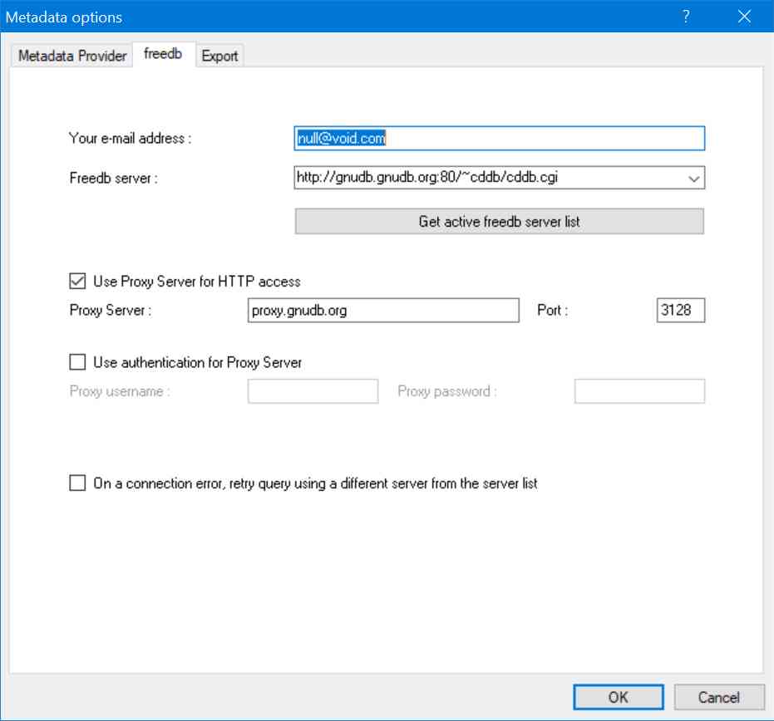Disable Use Proxy Server for HTTP access
774x721 pixels.
coord(77,282)
